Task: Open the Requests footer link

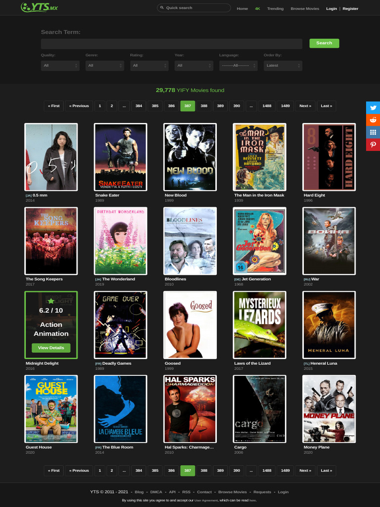Action: click(x=262, y=492)
